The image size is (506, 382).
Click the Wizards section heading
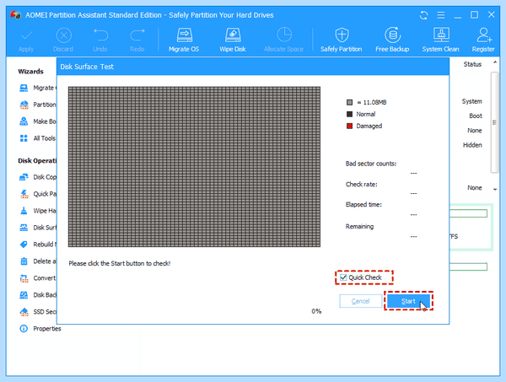point(30,72)
